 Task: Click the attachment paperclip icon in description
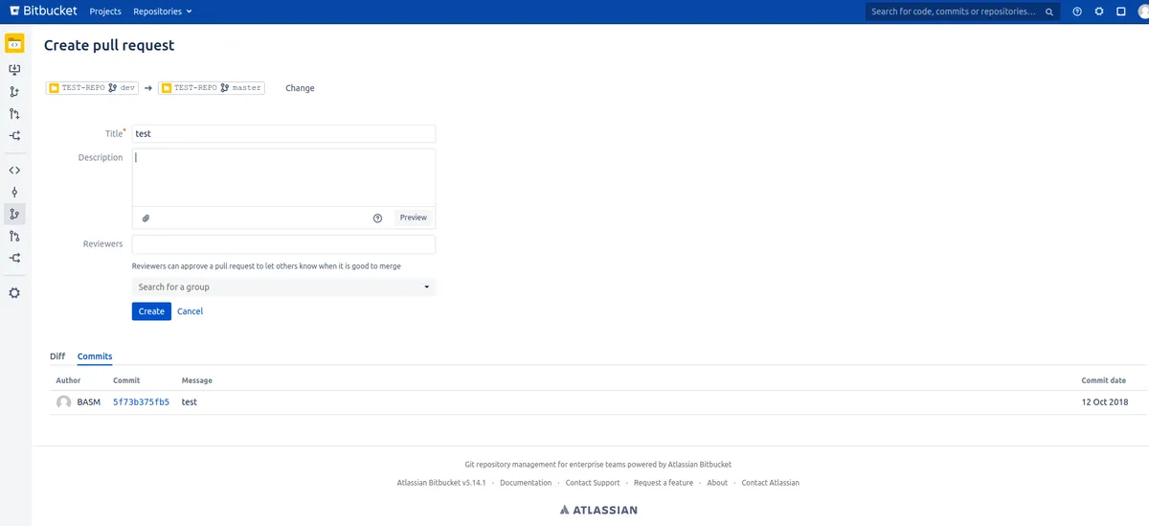[x=146, y=217]
